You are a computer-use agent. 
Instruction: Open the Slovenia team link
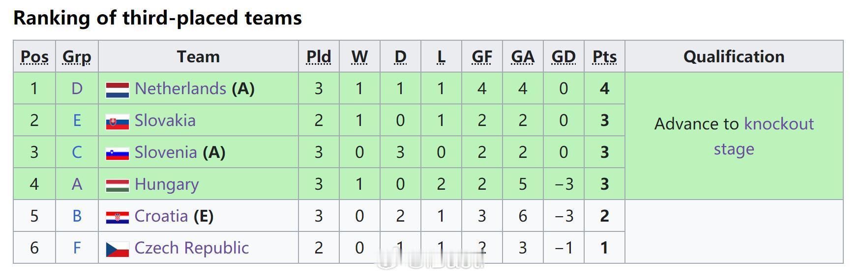click(x=166, y=152)
